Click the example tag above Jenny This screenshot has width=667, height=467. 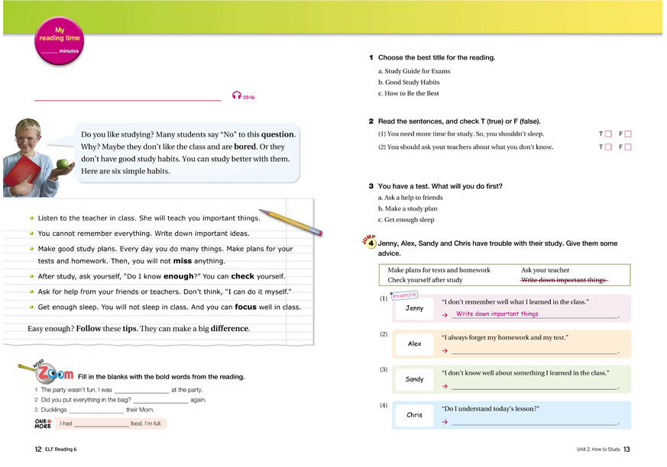tap(406, 295)
